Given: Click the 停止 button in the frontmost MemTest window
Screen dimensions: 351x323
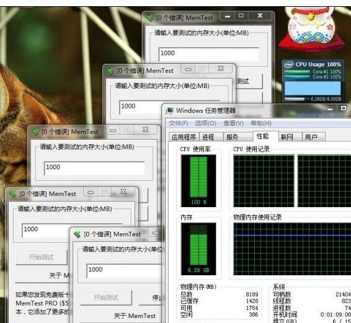Looking at the screenshot, I should [150, 298].
